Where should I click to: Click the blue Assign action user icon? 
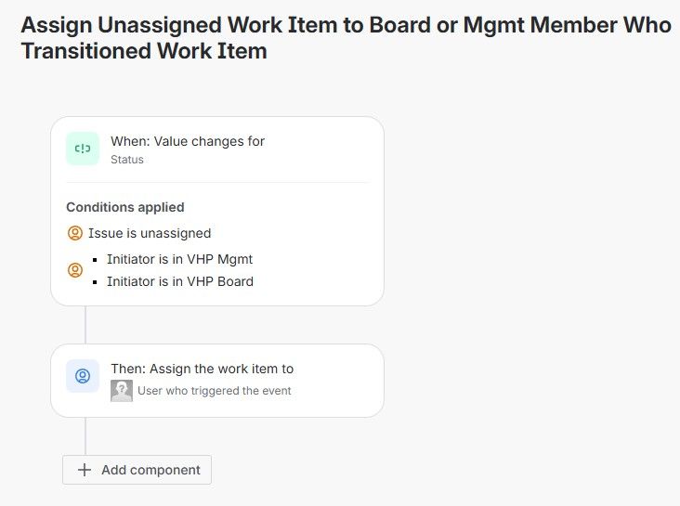coord(83,376)
